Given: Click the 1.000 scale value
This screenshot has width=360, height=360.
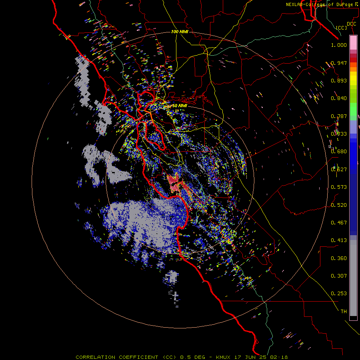Looking at the screenshot, I should [x=339, y=45].
